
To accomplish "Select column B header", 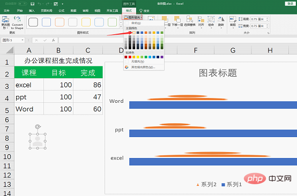I will click(58, 50).
